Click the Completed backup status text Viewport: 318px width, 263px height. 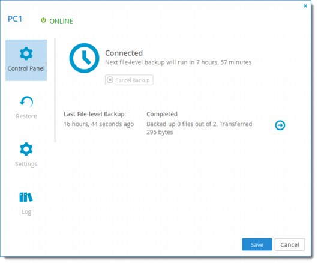point(162,114)
